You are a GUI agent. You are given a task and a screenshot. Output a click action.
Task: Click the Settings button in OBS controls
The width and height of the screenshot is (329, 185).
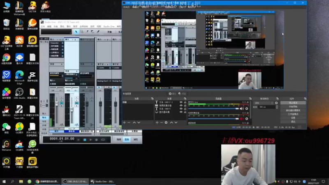pos(293,118)
